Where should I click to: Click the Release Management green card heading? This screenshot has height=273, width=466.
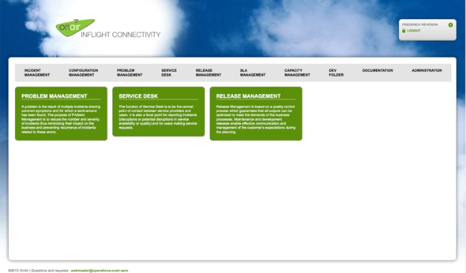(x=248, y=96)
